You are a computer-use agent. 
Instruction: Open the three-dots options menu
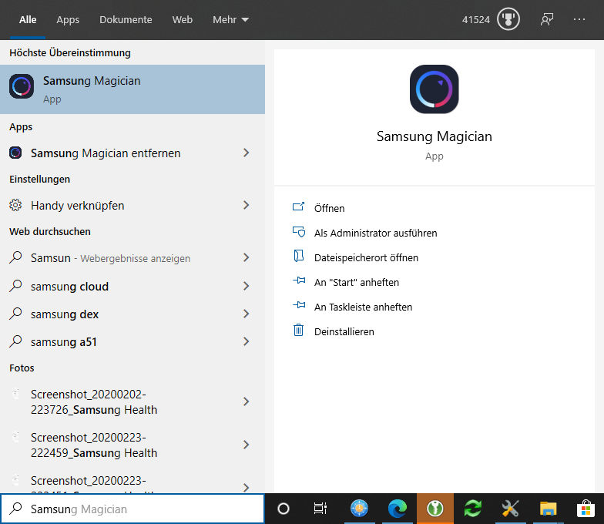coord(579,19)
